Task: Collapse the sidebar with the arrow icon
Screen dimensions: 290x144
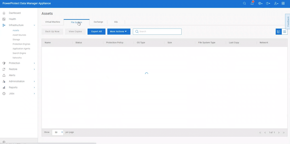Action: click(x=4, y=142)
